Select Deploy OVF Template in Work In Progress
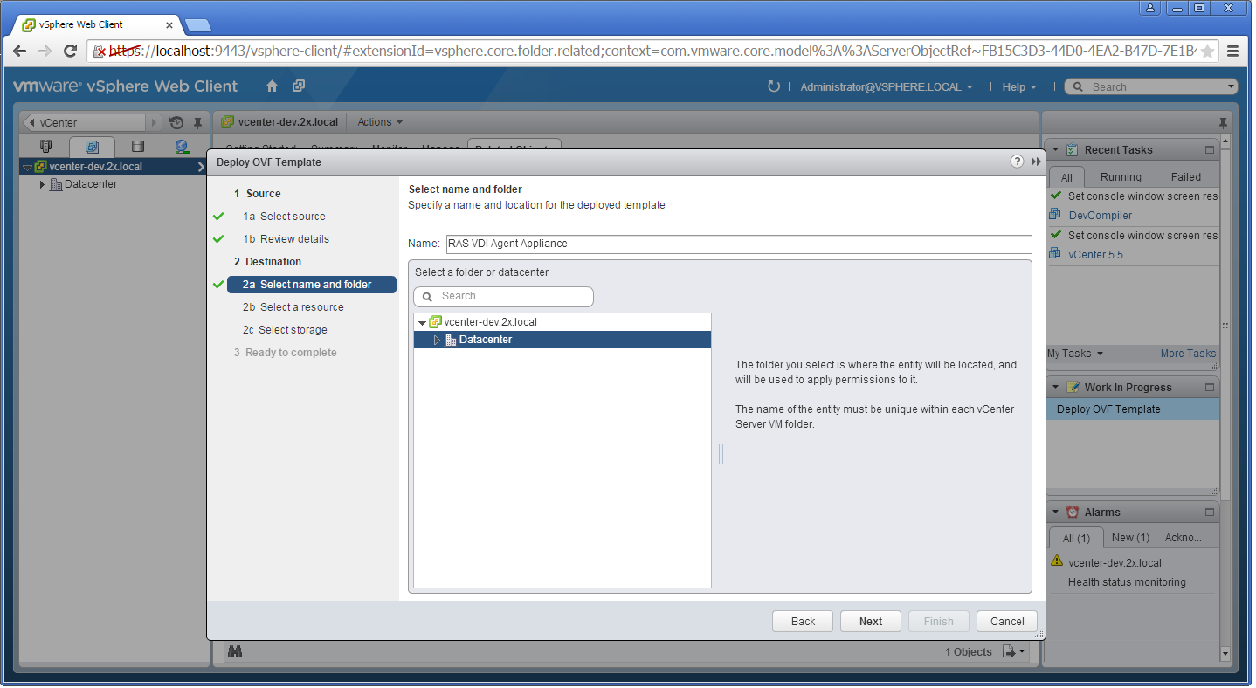Screen dimensions: 1256x688 click(1132, 409)
